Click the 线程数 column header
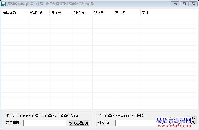Image resolution: width=199 pixels, height=130 pixels. tap(103, 13)
